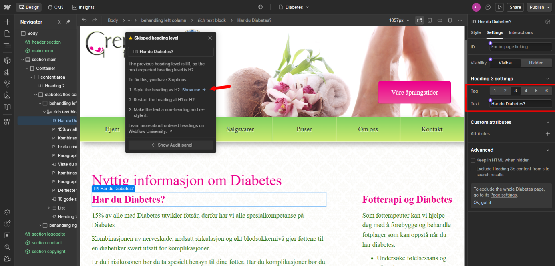Collapse content area node in Navigator
The width and height of the screenshot is (555, 266).
tap(31, 77)
